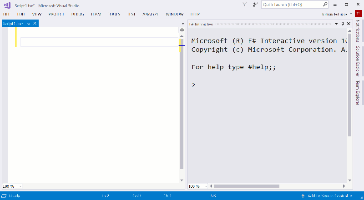
Task: Pin the Script1.fsx tab
Action: point(28,24)
